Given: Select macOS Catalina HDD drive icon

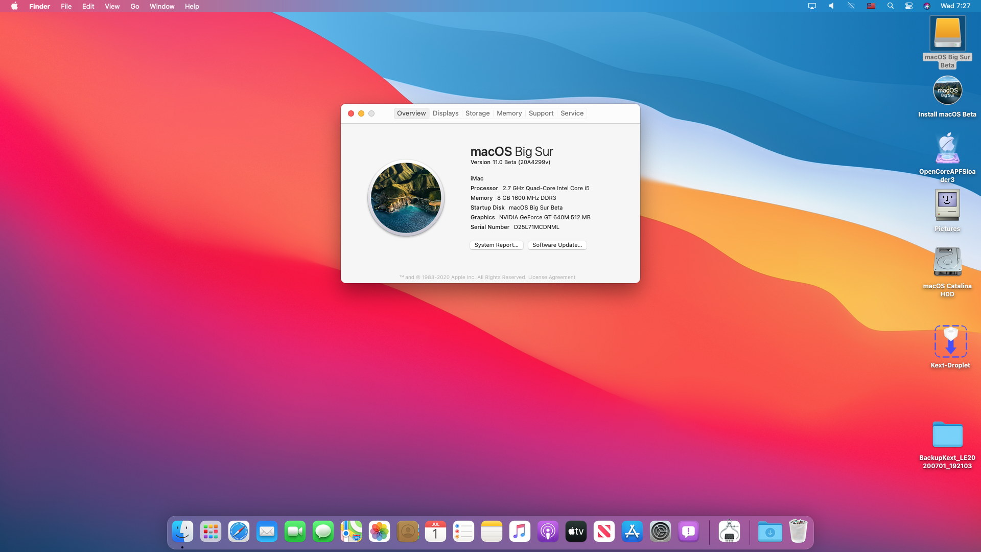Looking at the screenshot, I should 947,262.
